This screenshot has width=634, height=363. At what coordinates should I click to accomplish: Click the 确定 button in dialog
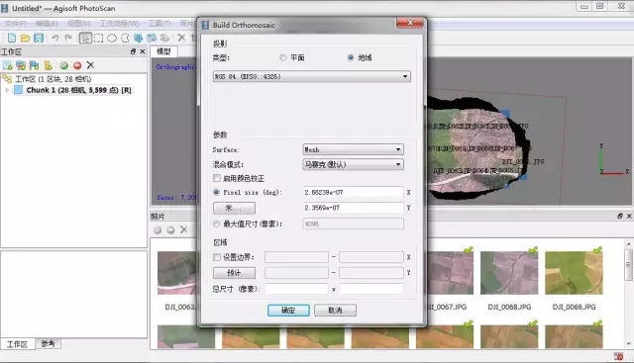tap(288, 311)
